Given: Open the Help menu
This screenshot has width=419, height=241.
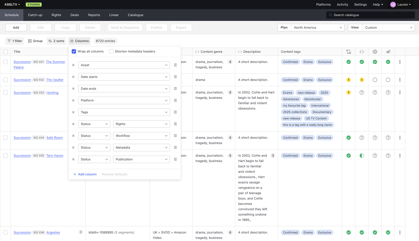Looking at the screenshot, I should [378, 5].
